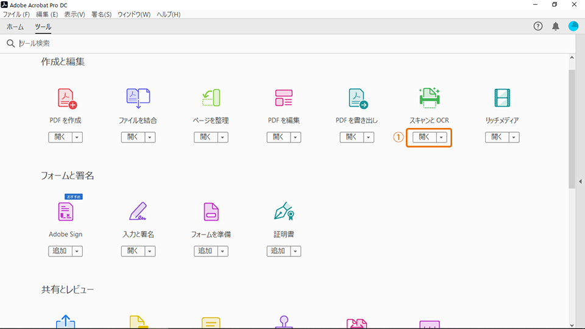Click 開く under 入力と署名
The image size is (585, 329).
coord(133,252)
